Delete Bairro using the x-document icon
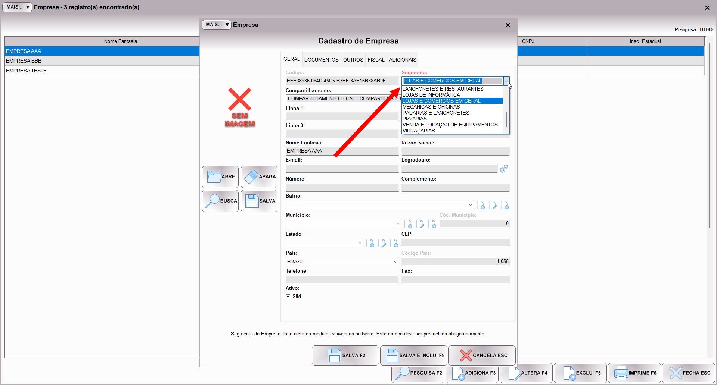 [505, 205]
